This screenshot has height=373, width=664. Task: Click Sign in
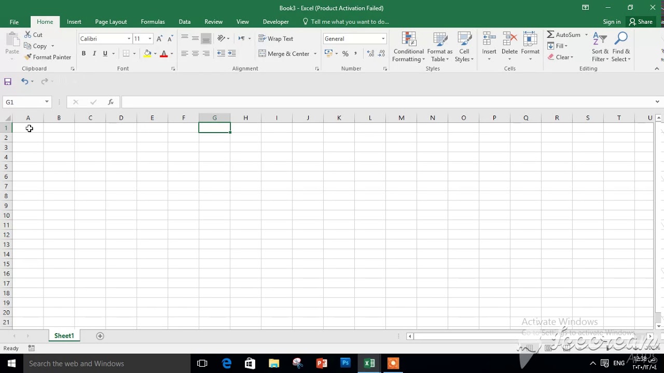coord(612,22)
